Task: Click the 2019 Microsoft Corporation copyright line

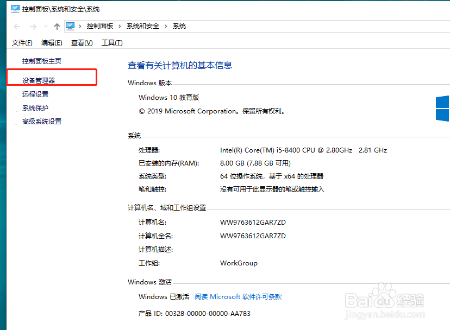Action: (212, 111)
